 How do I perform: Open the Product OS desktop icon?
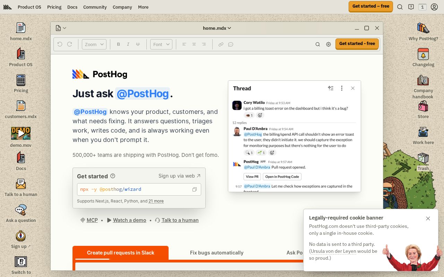(x=21, y=57)
